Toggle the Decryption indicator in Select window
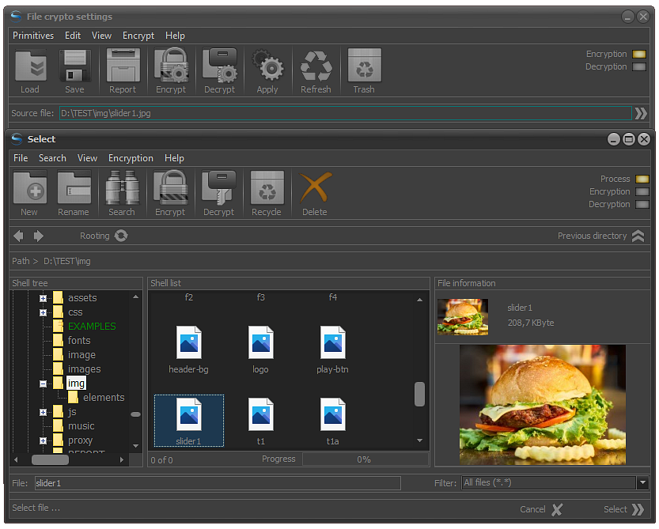 [x=642, y=205]
